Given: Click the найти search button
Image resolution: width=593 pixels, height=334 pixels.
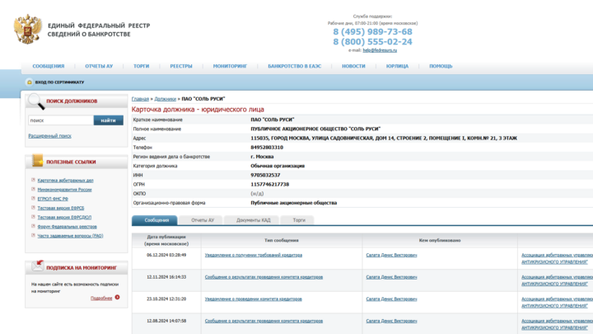Looking at the screenshot, I should pos(108,120).
